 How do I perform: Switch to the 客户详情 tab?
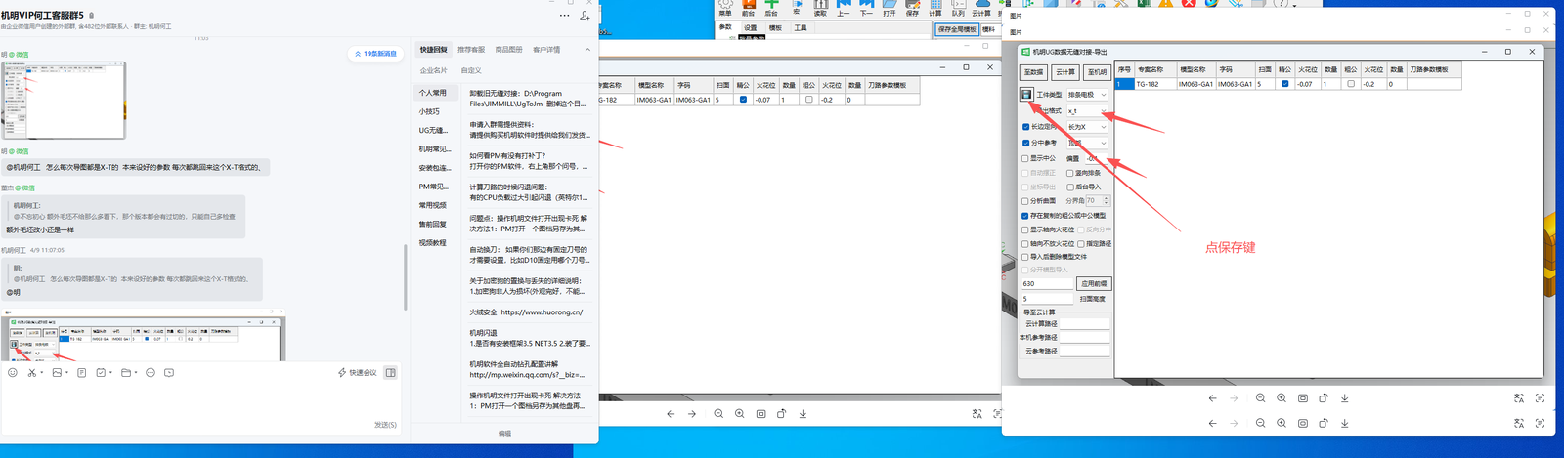tap(546, 50)
